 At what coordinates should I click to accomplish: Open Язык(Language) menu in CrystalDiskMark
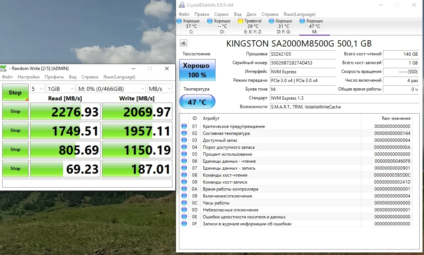(119, 77)
